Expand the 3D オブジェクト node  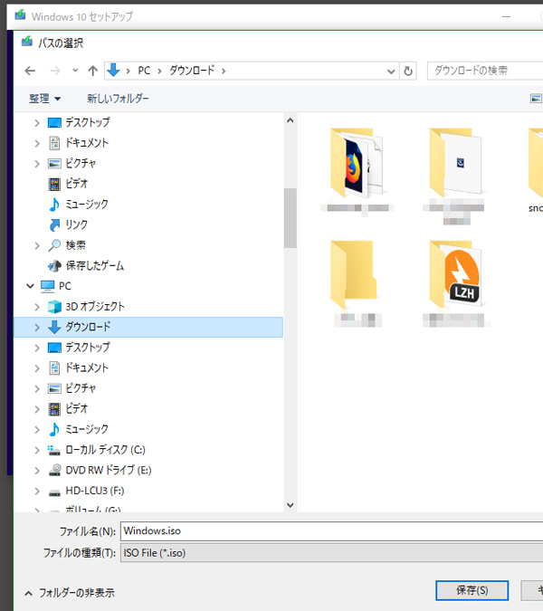point(37,307)
